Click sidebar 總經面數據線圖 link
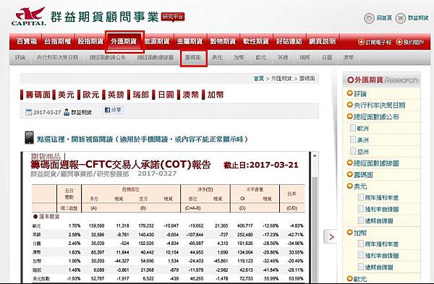434x284 pixels. pyautogui.click(x=376, y=163)
